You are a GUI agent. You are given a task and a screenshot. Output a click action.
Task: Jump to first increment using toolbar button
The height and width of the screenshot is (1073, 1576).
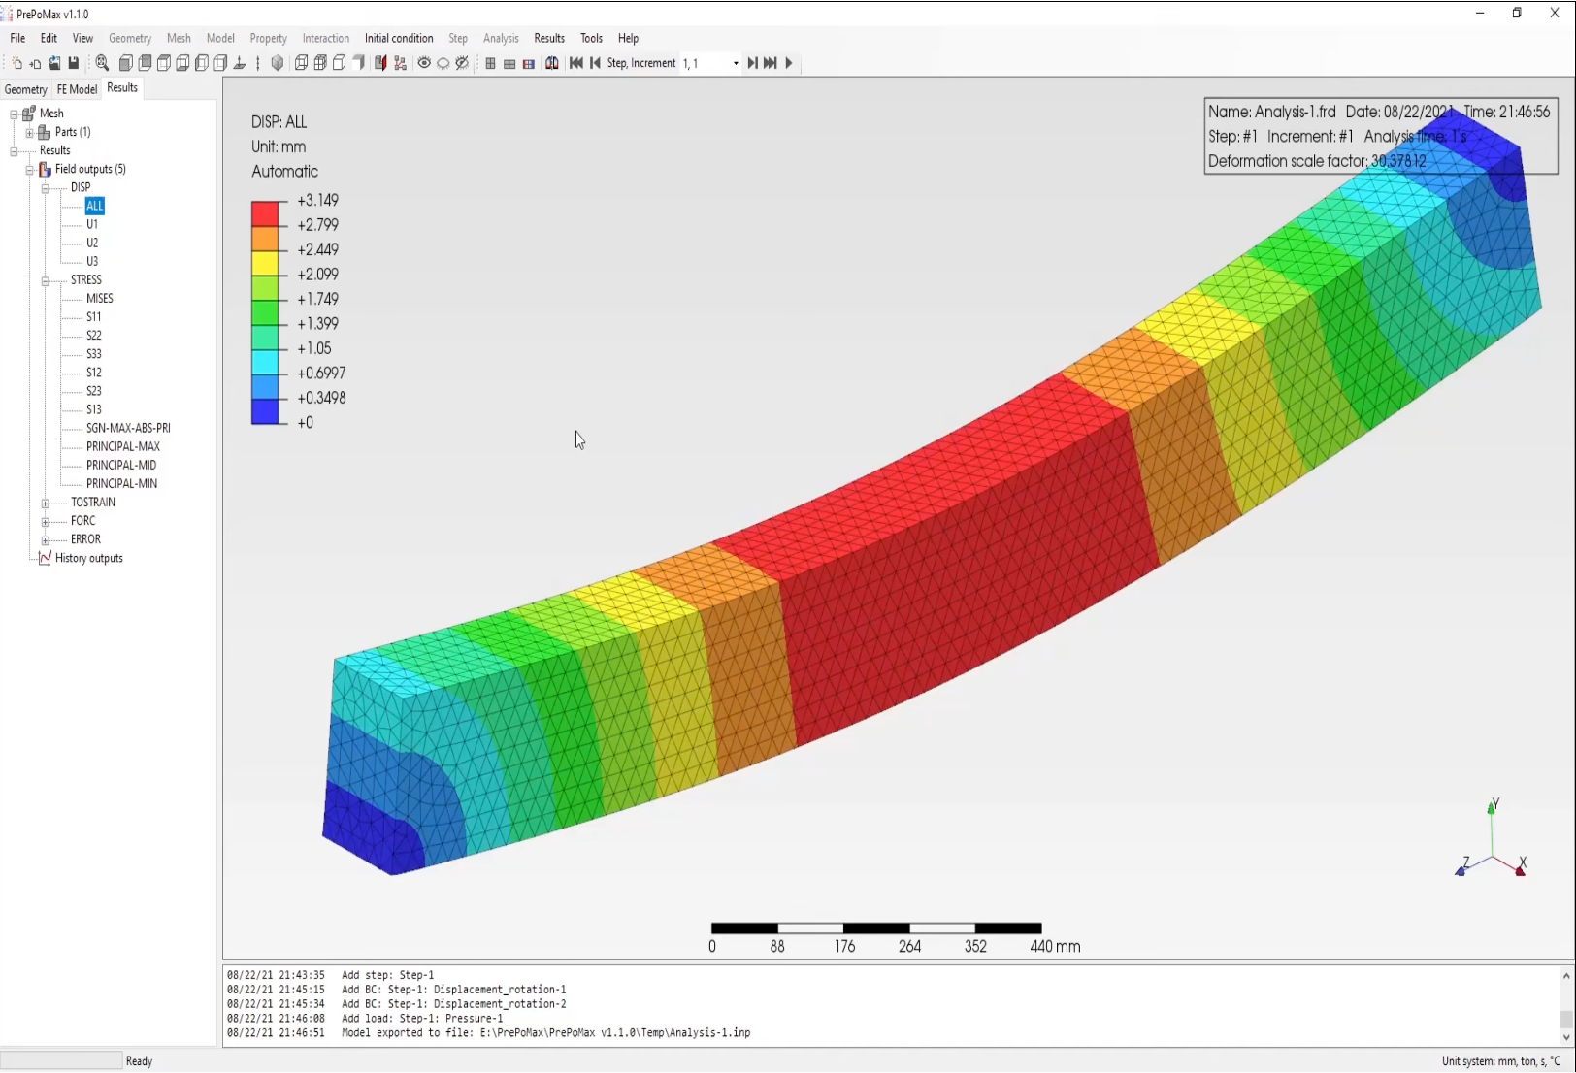coord(576,63)
